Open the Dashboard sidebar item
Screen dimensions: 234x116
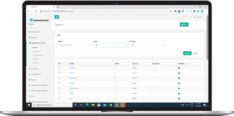coord(34,32)
